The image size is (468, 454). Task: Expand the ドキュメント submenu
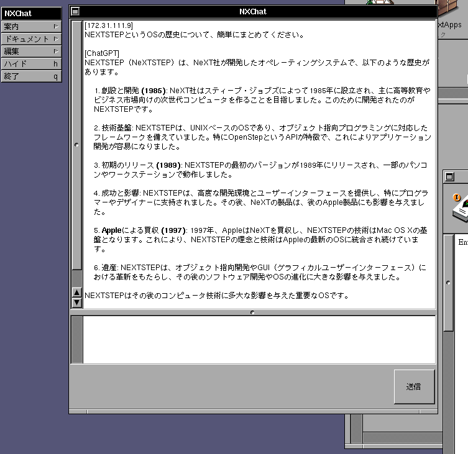pyautogui.click(x=31, y=39)
